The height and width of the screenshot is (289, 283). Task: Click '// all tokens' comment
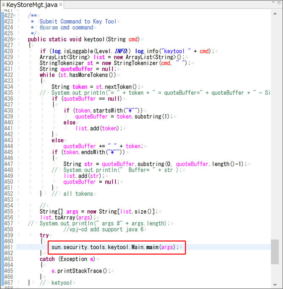(x=72, y=194)
